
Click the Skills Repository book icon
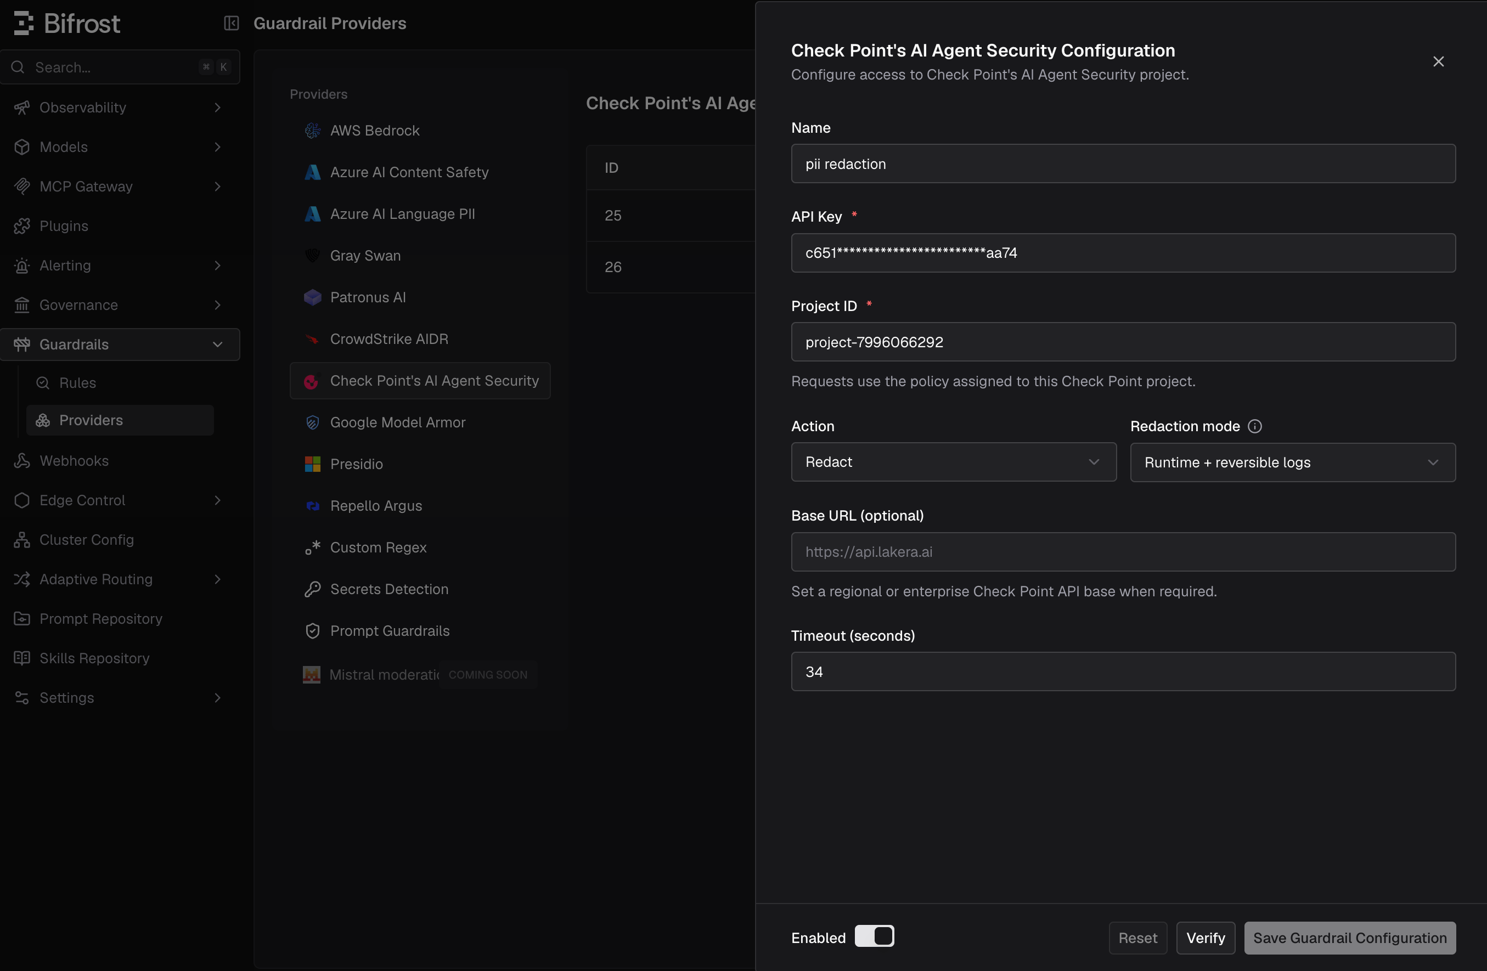[x=22, y=658]
